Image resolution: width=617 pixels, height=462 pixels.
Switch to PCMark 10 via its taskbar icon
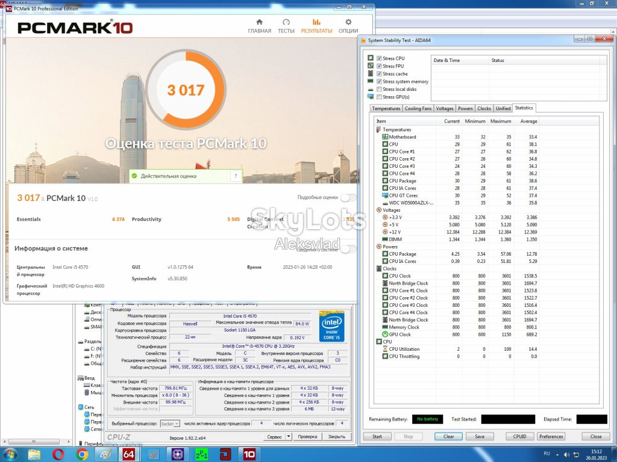pos(249,455)
